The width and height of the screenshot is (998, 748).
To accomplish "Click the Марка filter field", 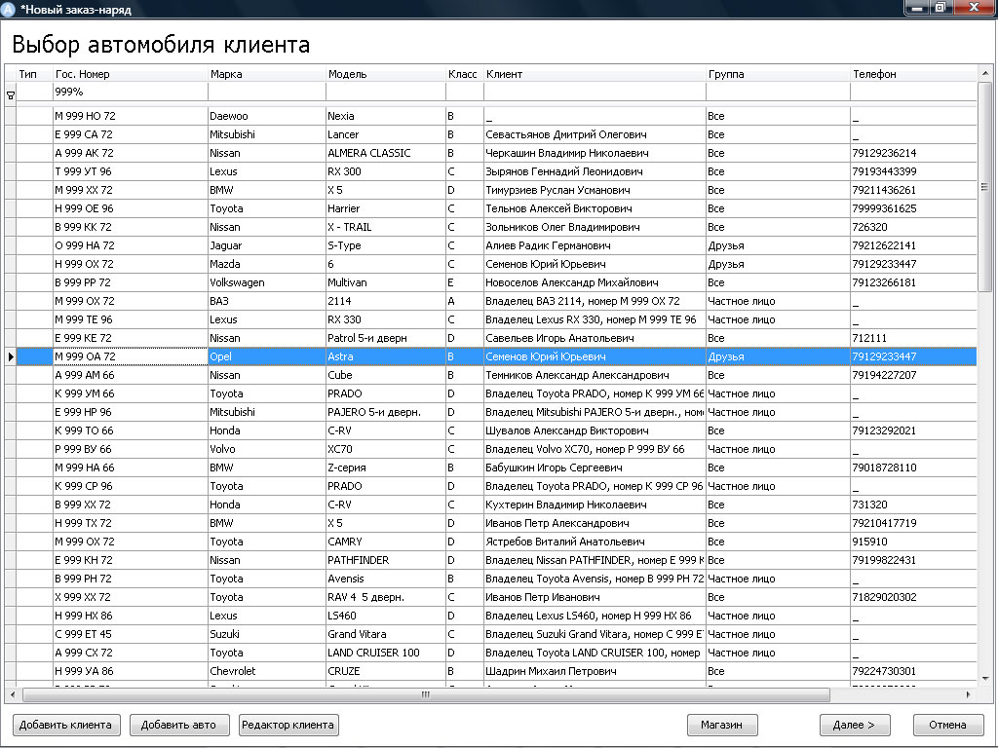I will pos(267,92).
